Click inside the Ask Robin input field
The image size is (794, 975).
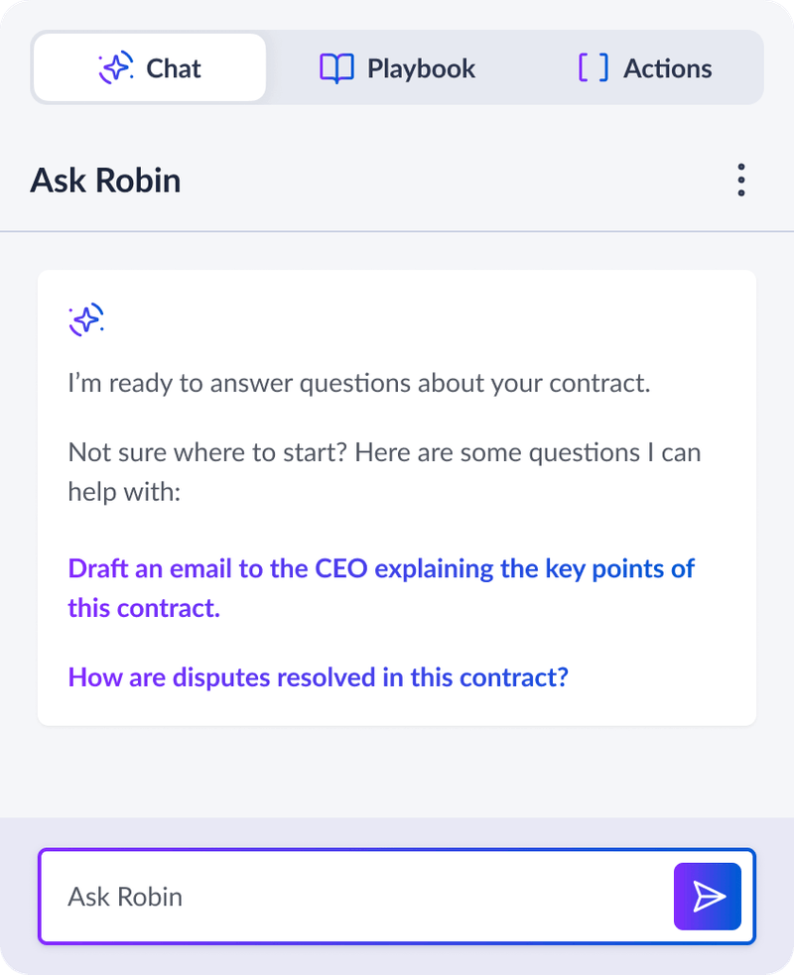click(x=298, y=896)
